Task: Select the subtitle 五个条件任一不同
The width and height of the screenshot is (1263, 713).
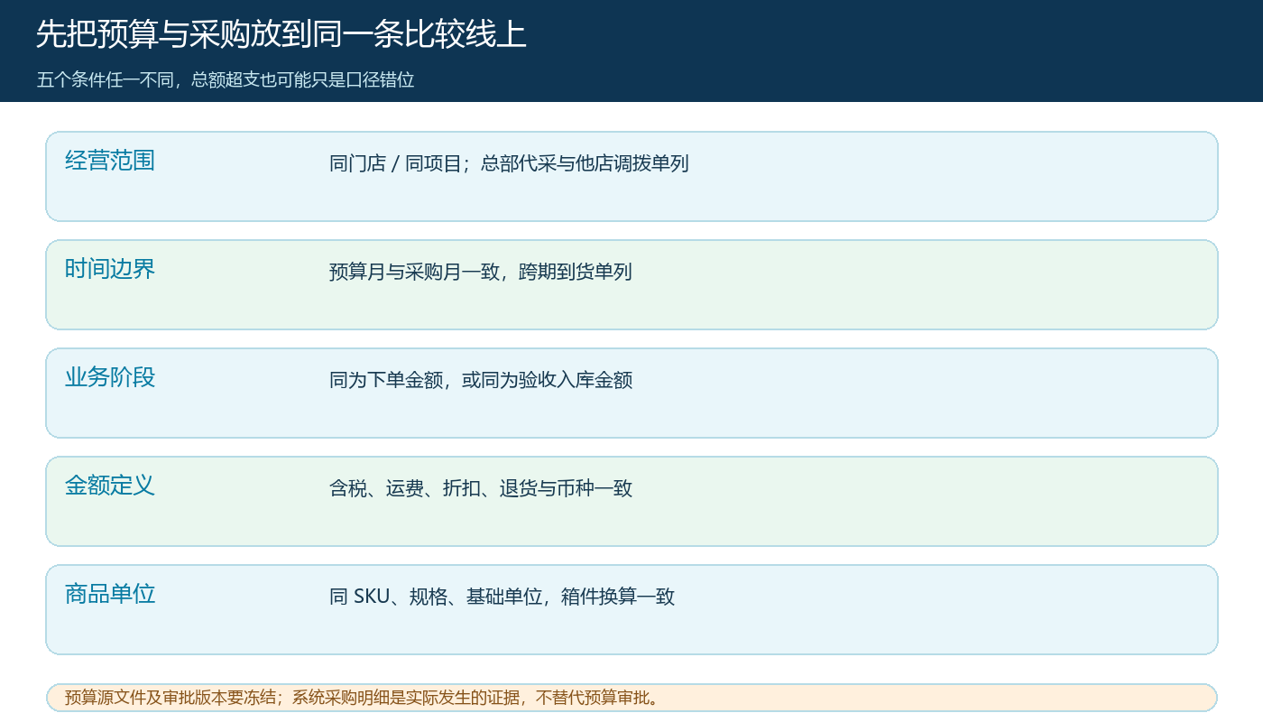Action: (107, 79)
